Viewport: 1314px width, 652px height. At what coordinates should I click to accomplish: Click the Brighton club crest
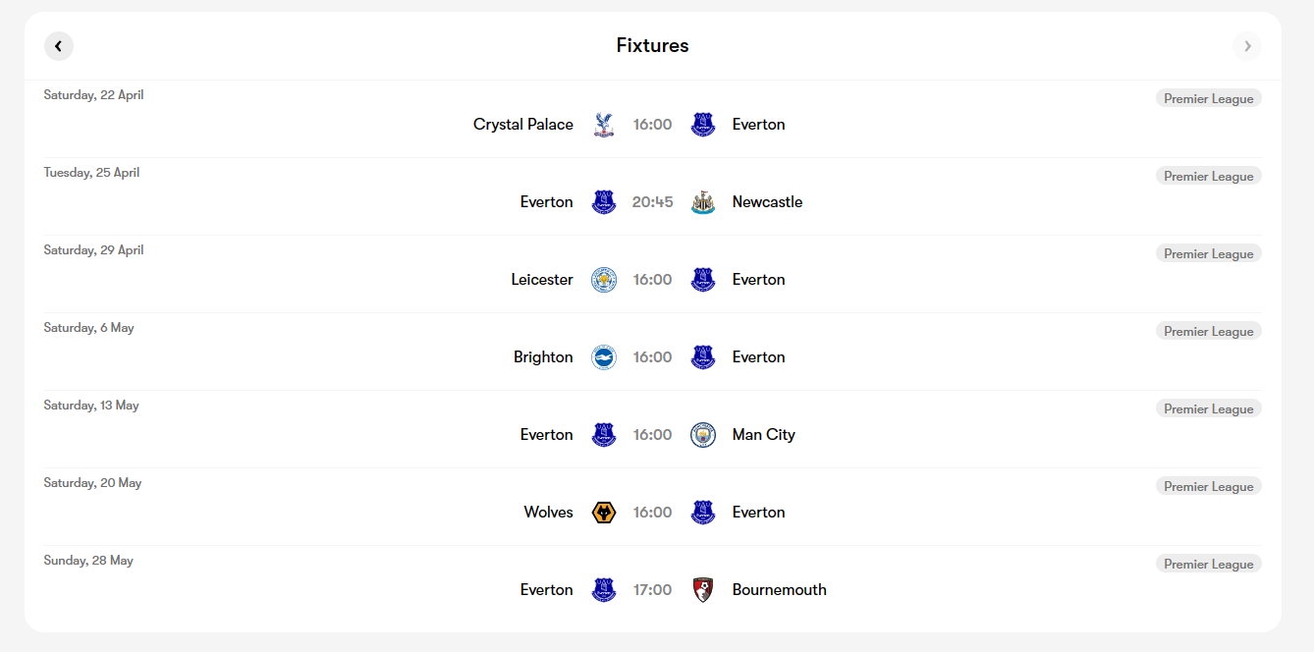pyautogui.click(x=604, y=357)
